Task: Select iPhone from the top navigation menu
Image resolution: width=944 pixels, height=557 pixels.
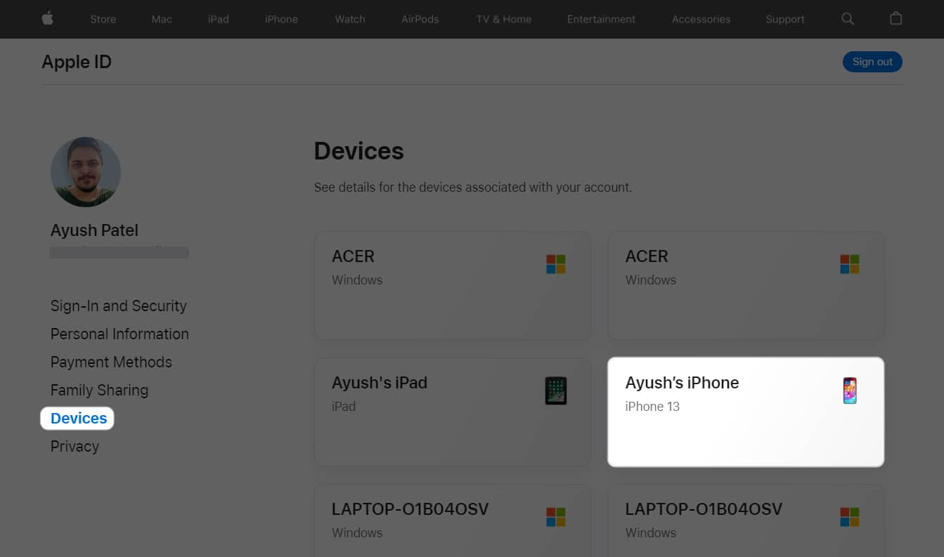Action: click(281, 19)
